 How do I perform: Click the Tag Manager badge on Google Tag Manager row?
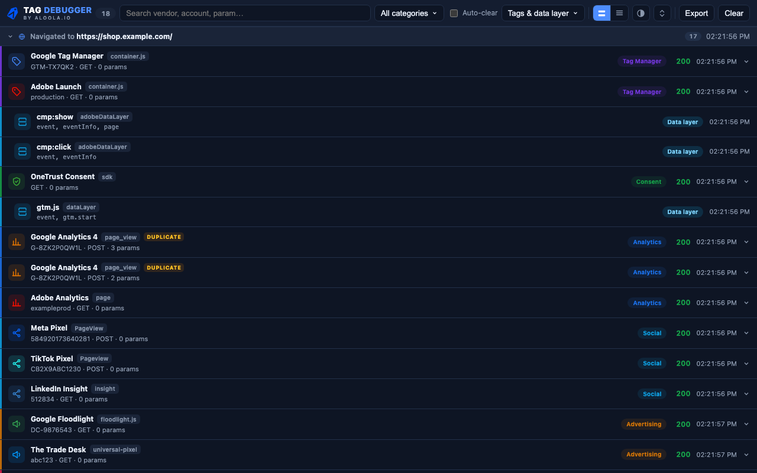[x=642, y=61]
